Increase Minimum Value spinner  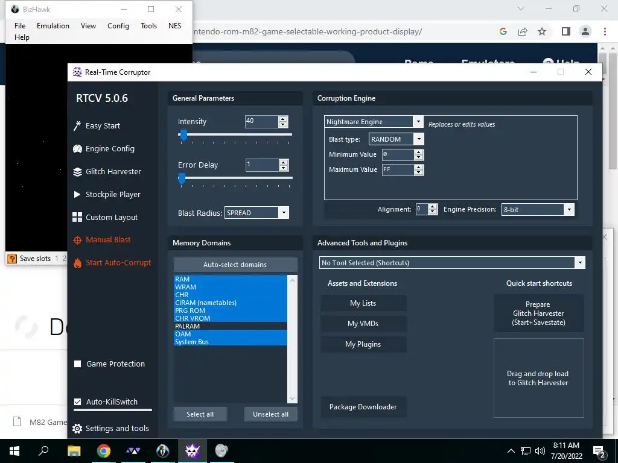tap(419, 152)
